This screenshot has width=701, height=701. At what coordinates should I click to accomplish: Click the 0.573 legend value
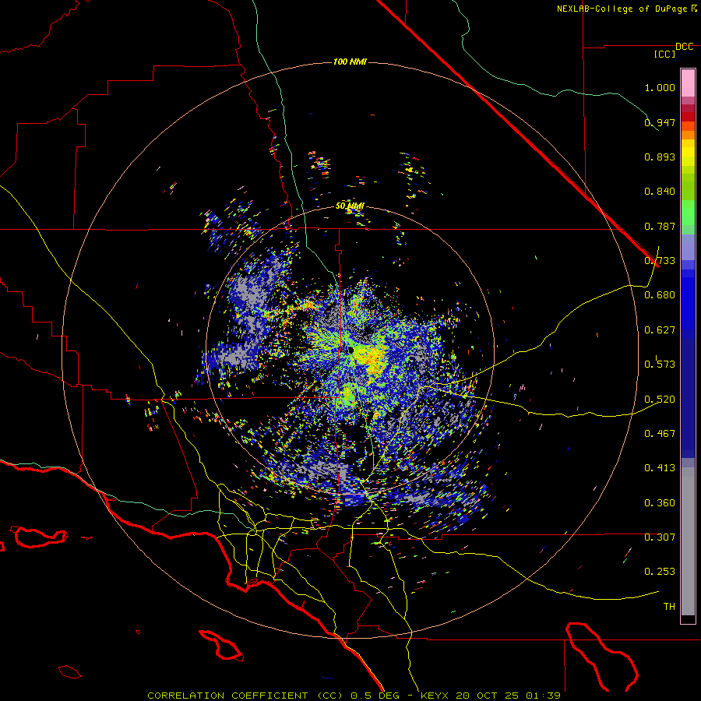(660, 365)
